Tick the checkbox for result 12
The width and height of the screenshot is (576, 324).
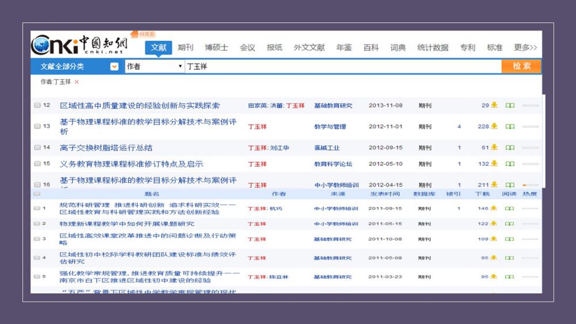37,106
